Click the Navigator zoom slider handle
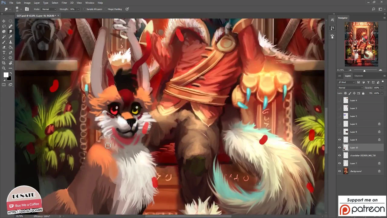The height and width of the screenshot is (218, 387). pos(364,71)
